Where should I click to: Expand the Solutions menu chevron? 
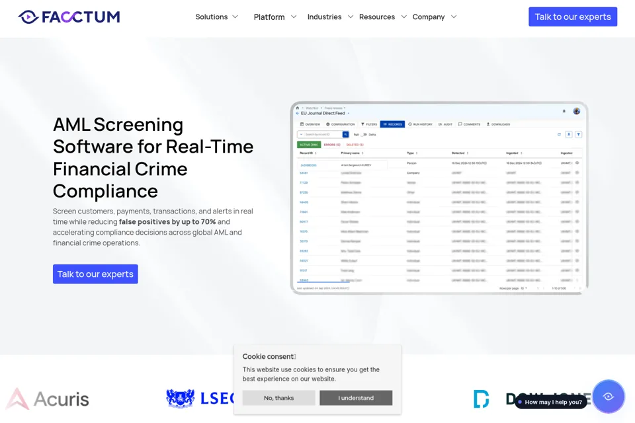click(x=235, y=17)
